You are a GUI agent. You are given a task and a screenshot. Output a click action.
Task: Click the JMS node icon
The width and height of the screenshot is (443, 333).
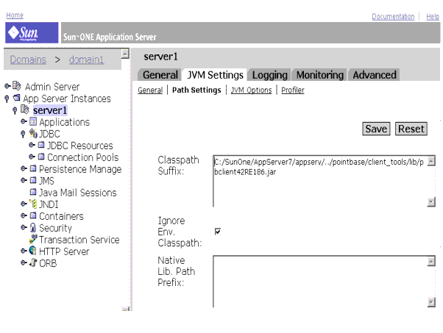[x=33, y=180]
